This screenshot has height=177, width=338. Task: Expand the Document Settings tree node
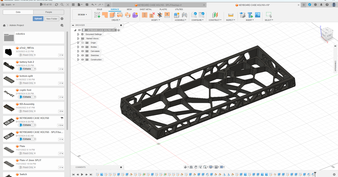[78, 34]
